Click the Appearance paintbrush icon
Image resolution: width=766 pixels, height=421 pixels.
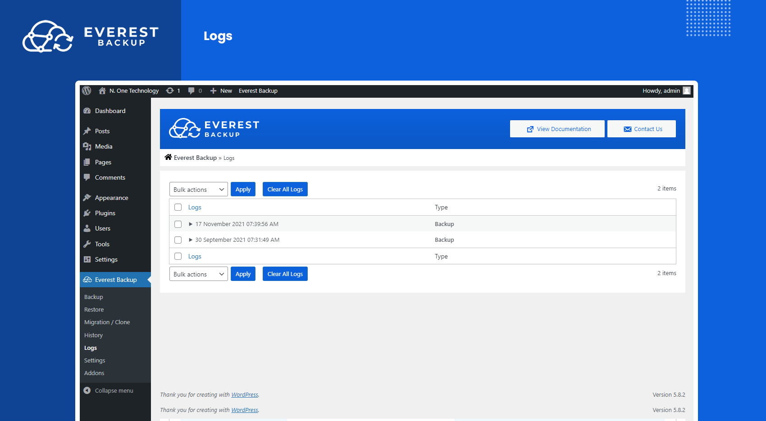[x=87, y=198]
